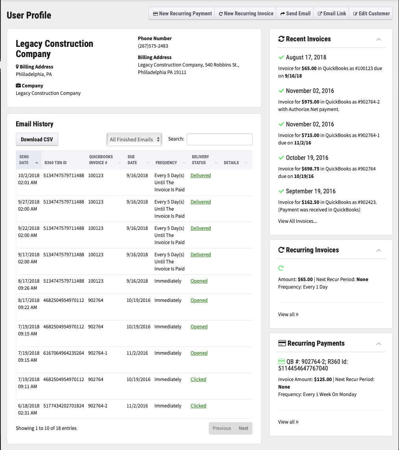Collapse the Recurring Invoices panel
The image size is (399, 450).
(379, 250)
